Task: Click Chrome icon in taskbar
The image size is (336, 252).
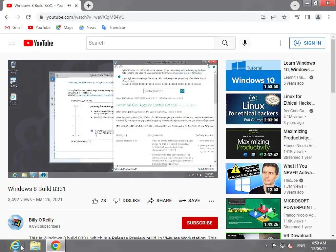Action: [56, 245]
